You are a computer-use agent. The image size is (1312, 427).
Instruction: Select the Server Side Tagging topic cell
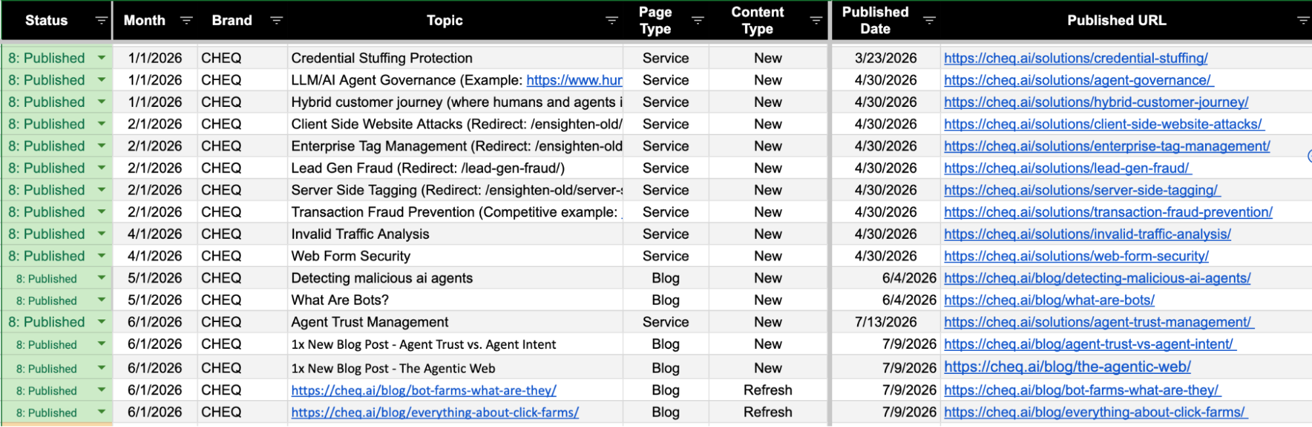[x=455, y=190]
